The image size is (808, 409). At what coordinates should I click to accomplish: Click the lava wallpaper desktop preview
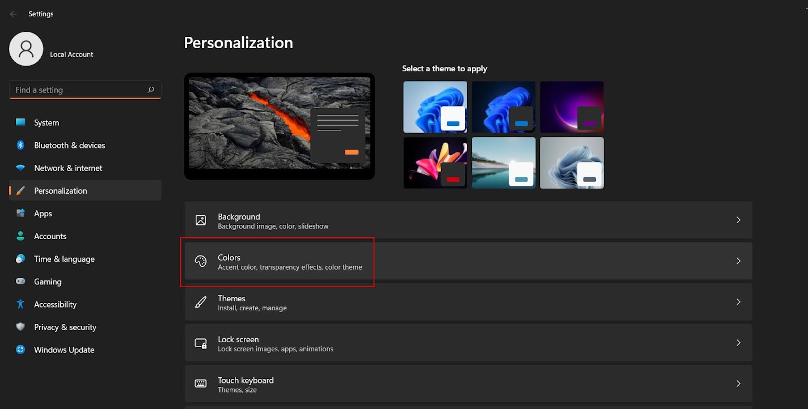click(280, 126)
